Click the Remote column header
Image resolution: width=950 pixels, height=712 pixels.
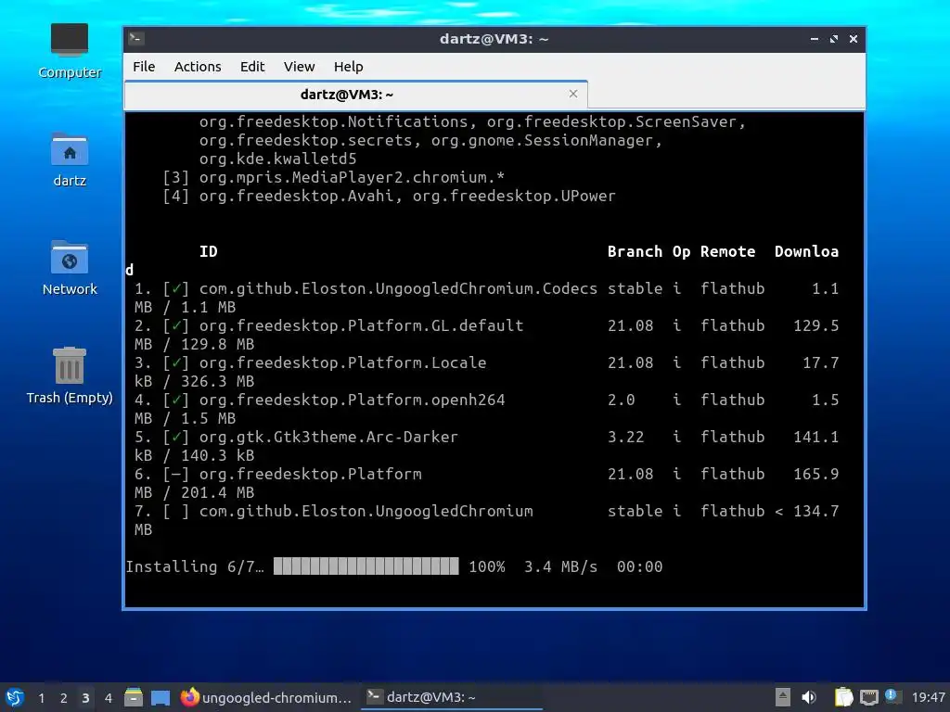727,252
